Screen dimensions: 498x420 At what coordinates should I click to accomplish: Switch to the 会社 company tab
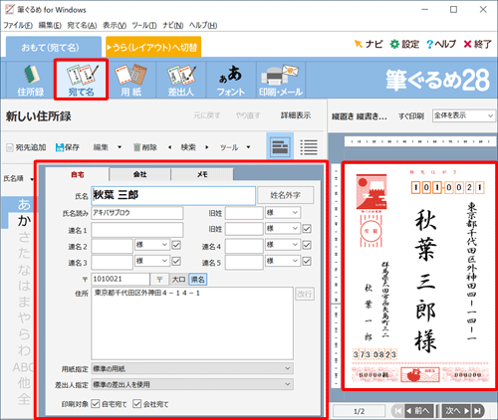click(139, 174)
